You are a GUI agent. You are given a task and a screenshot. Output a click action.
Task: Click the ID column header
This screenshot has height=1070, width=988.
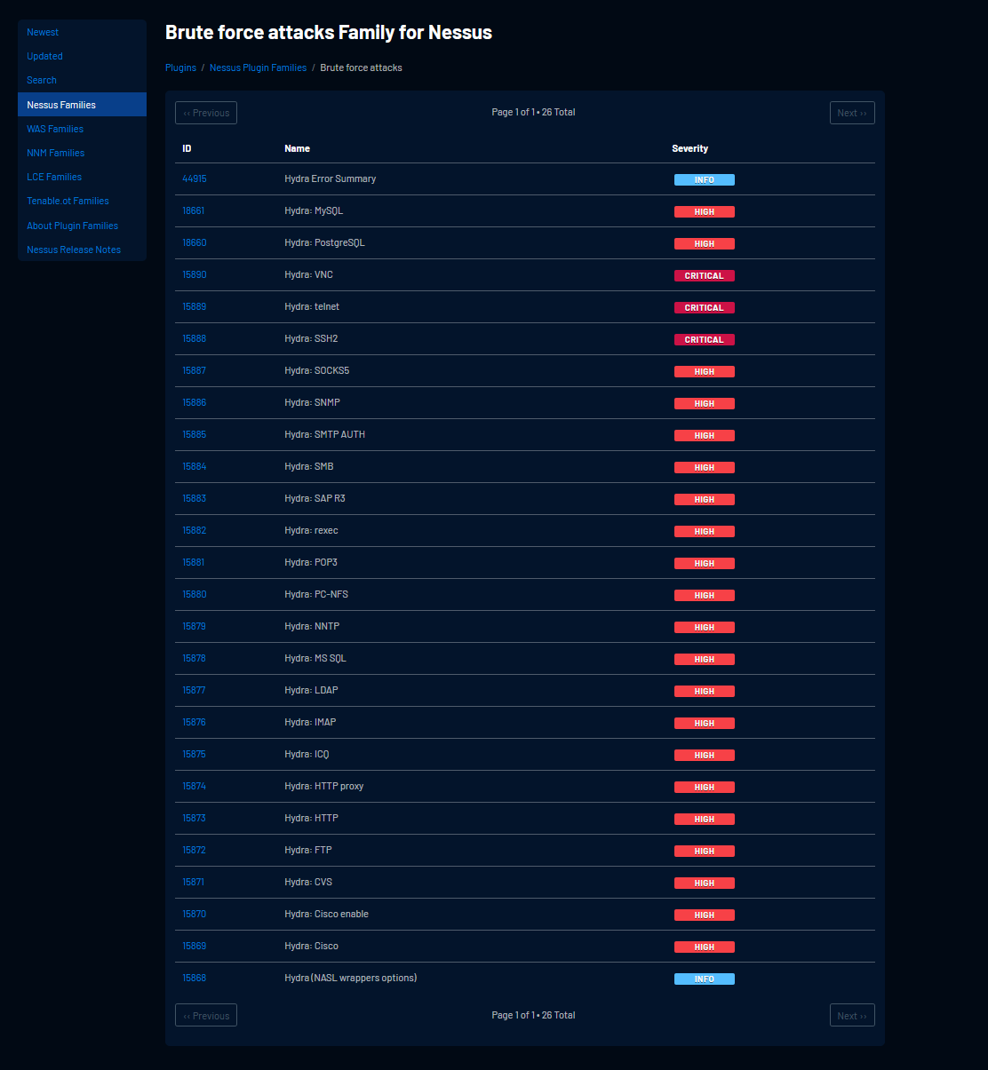coord(187,148)
